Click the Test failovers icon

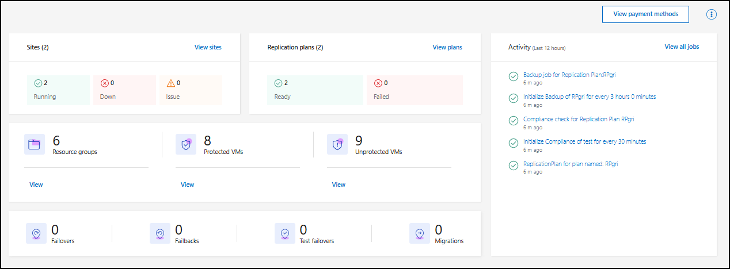coord(285,233)
